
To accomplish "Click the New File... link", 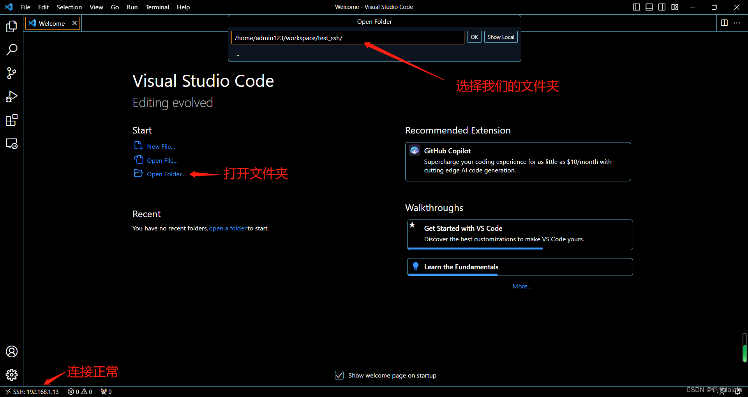I will 161,146.
